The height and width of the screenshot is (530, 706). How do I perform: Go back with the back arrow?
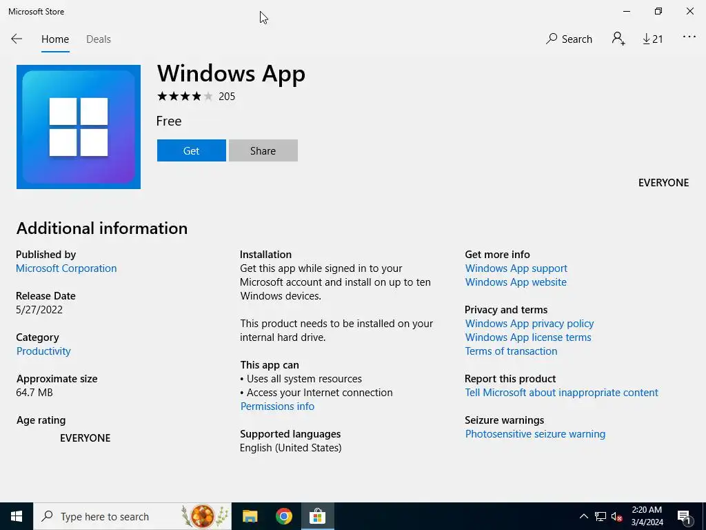click(17, 39)
